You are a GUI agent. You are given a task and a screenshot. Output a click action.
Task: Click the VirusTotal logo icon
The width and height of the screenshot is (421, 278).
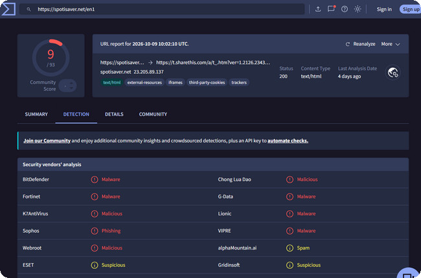[x=8, y=9]
